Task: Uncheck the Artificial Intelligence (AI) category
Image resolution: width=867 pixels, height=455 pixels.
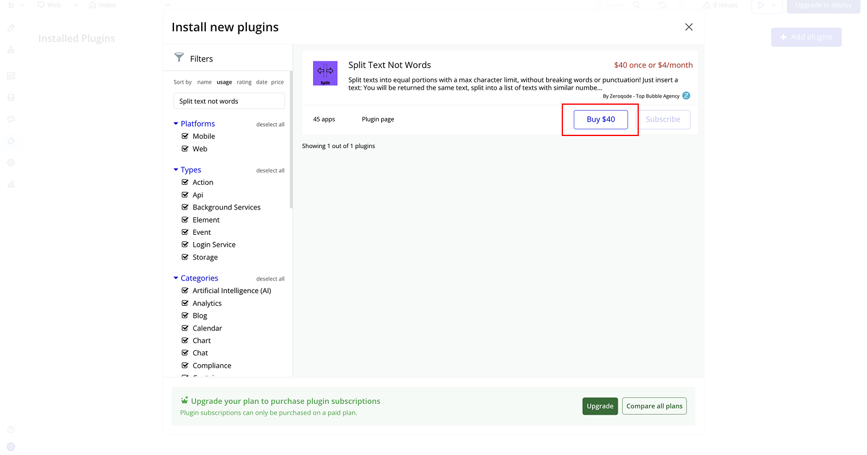Action: click(185, 291)
